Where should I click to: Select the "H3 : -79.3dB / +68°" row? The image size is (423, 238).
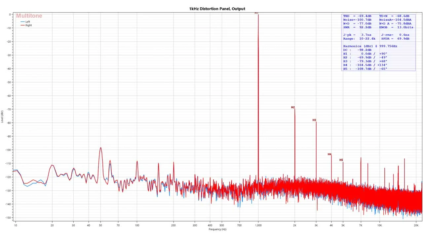click(365, 61)
